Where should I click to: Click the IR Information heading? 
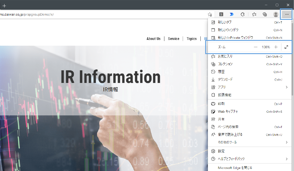pyautogui.click(x=110, y=77)
